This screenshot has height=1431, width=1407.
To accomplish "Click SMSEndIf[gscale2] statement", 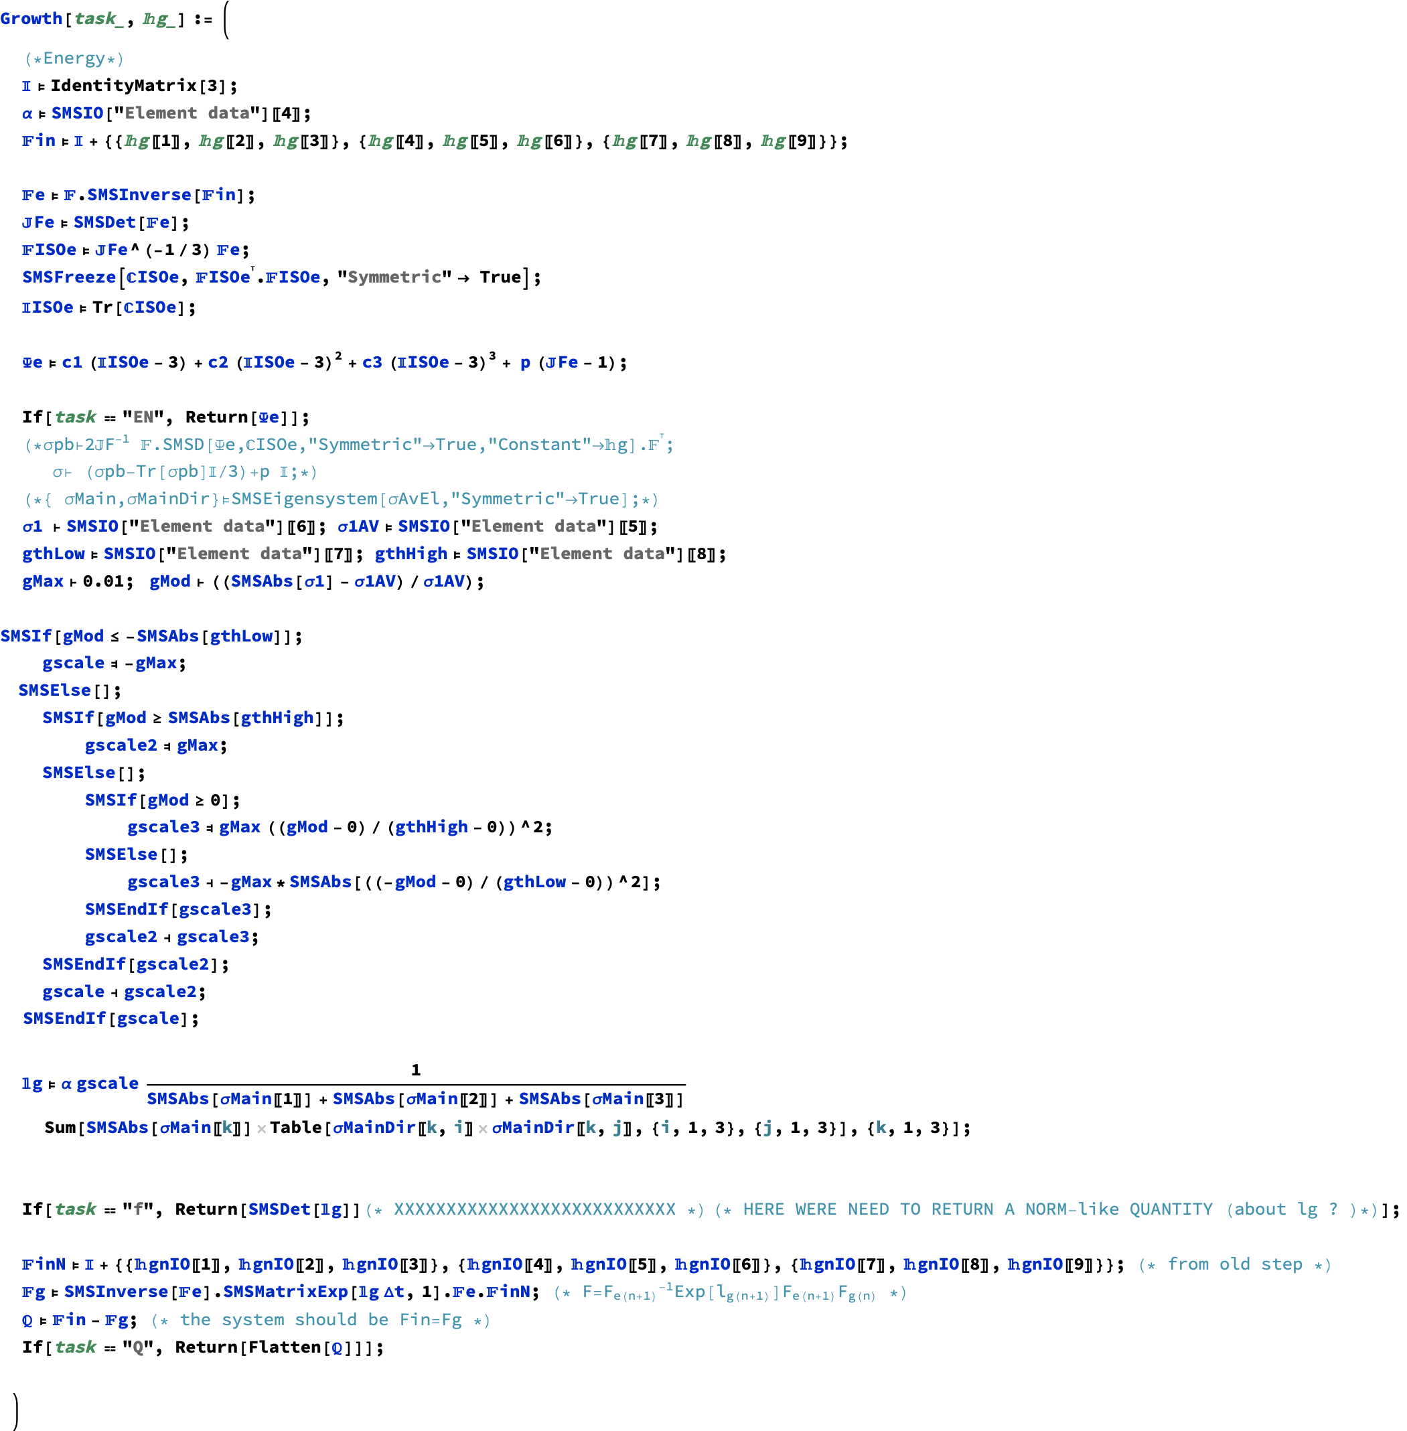I will tap(135, 964).
